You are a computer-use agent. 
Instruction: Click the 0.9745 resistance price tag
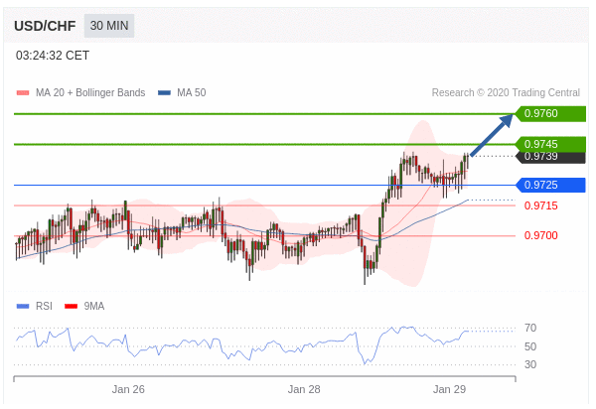[550, 144]
